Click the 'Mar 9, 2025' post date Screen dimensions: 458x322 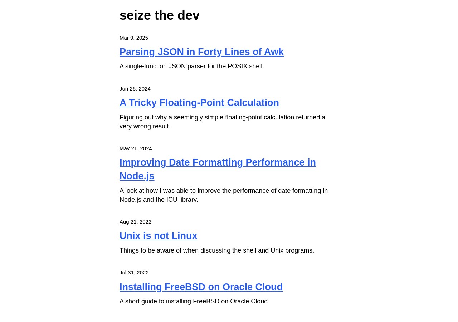(134, 38)
